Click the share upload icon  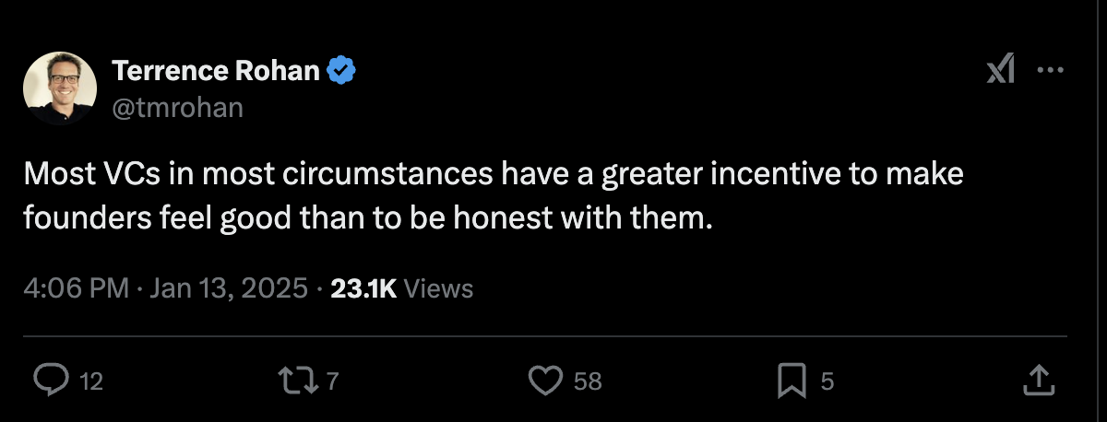[1037, 379]
